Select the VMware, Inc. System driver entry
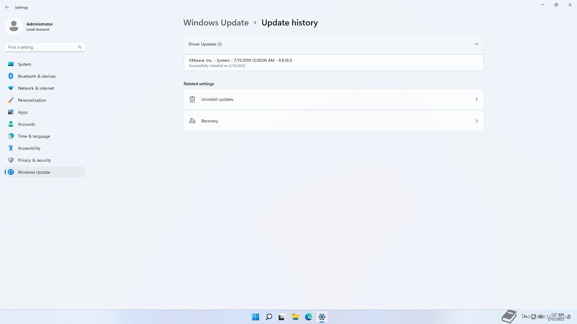Image resolution: width=577 pixels, height=324 pixels. point(334,63)
